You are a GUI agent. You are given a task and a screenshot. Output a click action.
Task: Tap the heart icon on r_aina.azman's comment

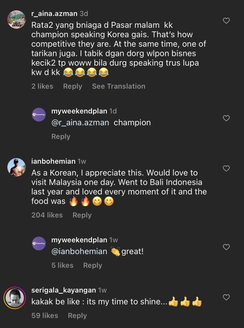226,20
